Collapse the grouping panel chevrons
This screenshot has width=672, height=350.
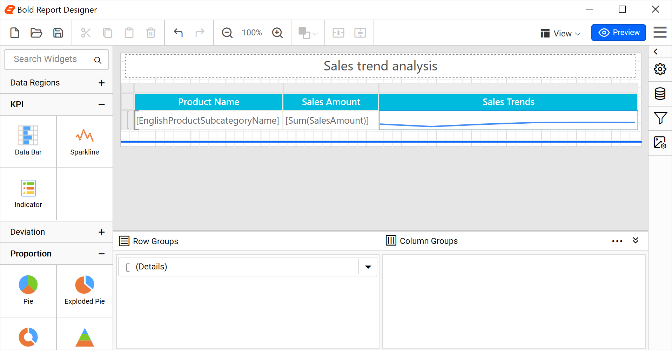pyautogui.click(x=636, y=240)
